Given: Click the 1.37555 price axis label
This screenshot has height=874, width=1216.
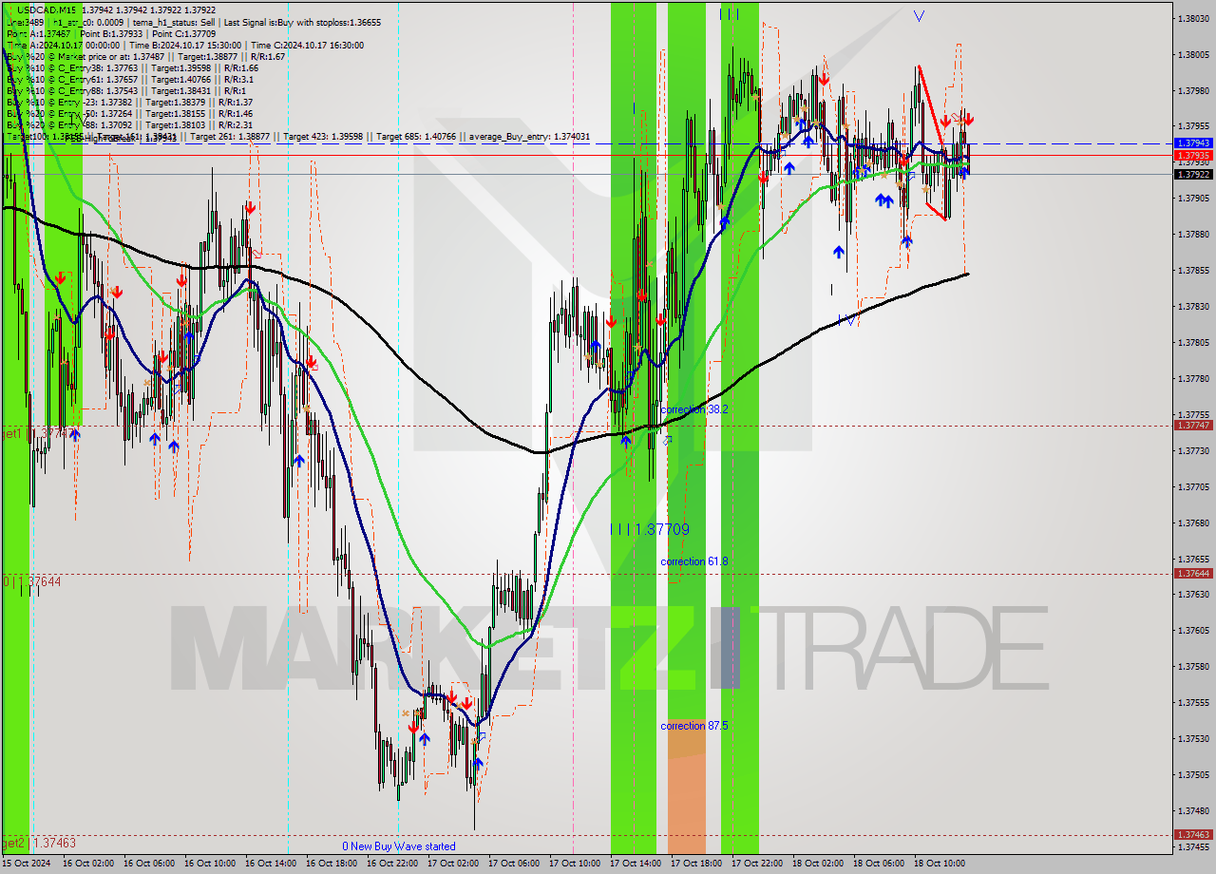Looking at the screenshot, I should click(x=1194, y=703).
